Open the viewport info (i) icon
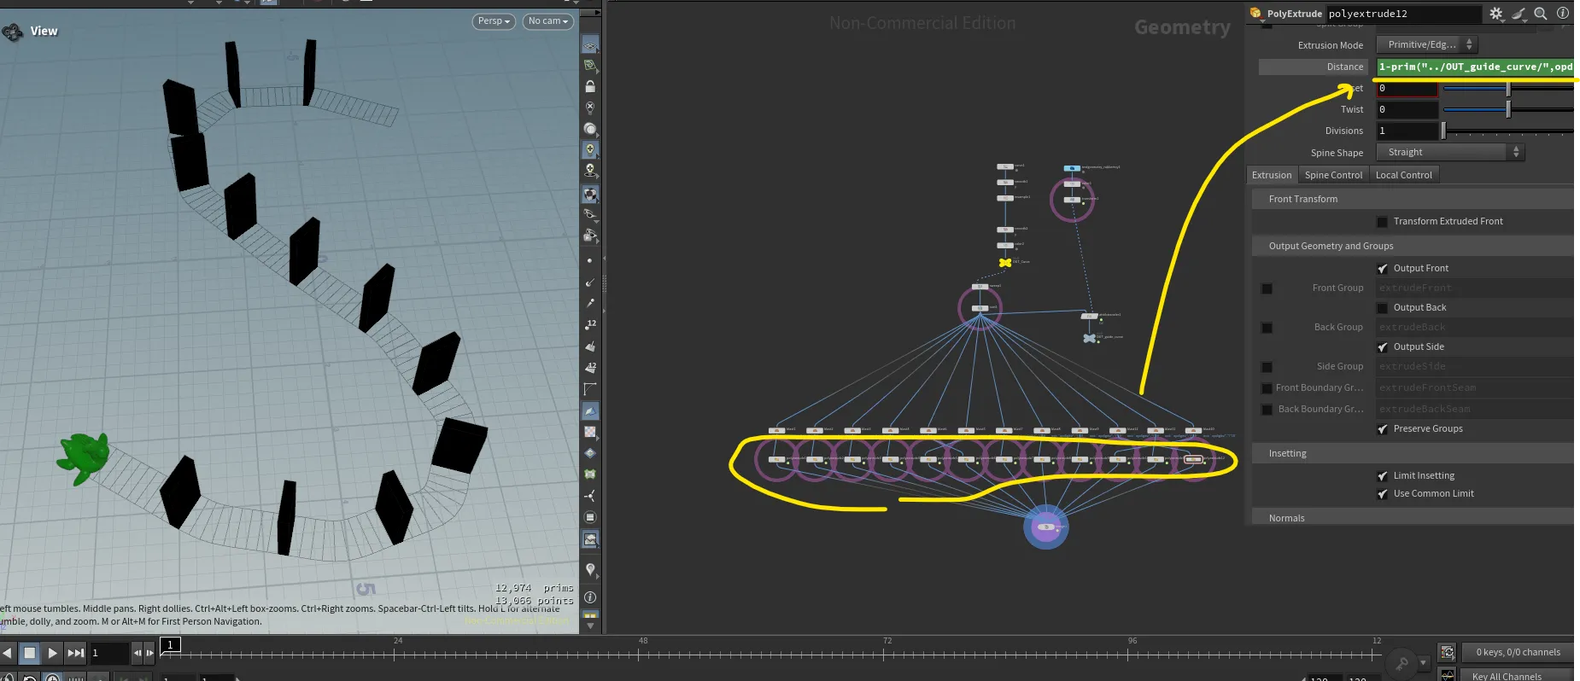This screenshot has height=681, width=1580. [590, 597]
